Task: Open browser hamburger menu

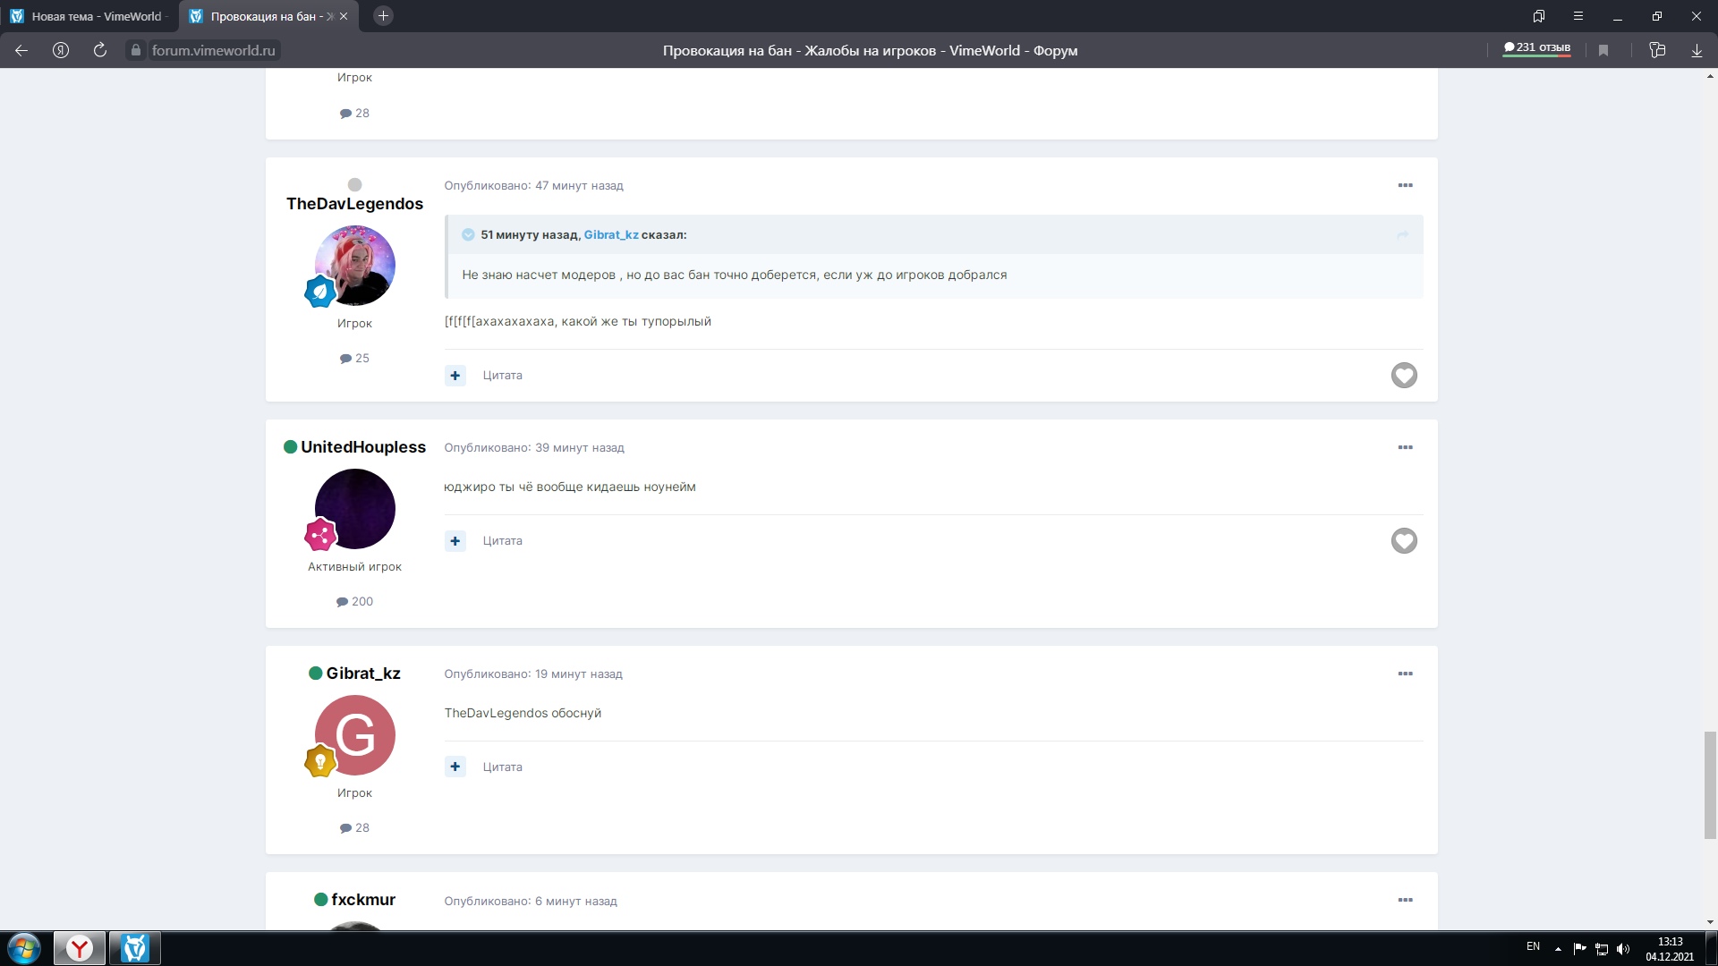Action: click(x=1578, y=16)
